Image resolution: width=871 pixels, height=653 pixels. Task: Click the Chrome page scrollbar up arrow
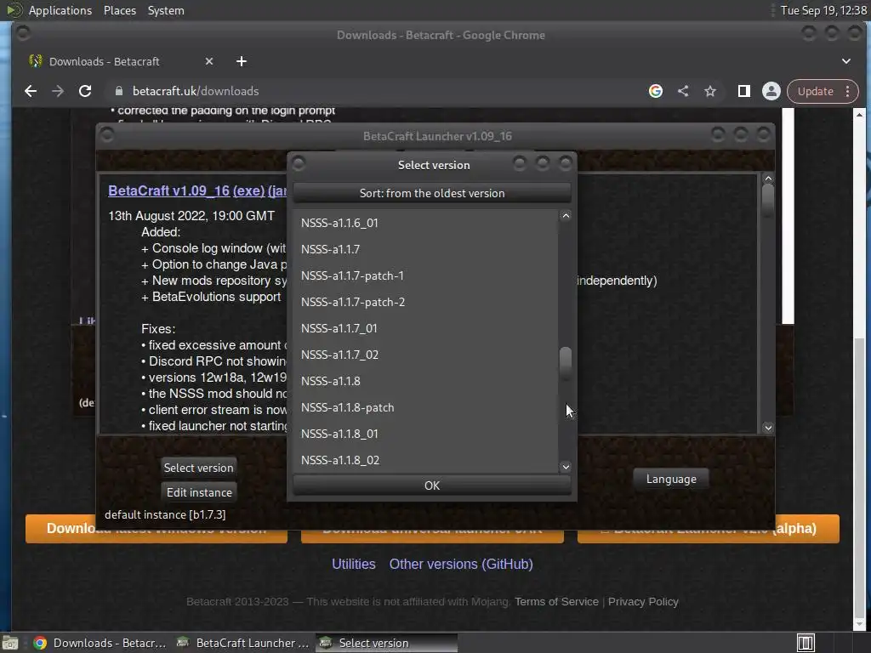(859, 115)
